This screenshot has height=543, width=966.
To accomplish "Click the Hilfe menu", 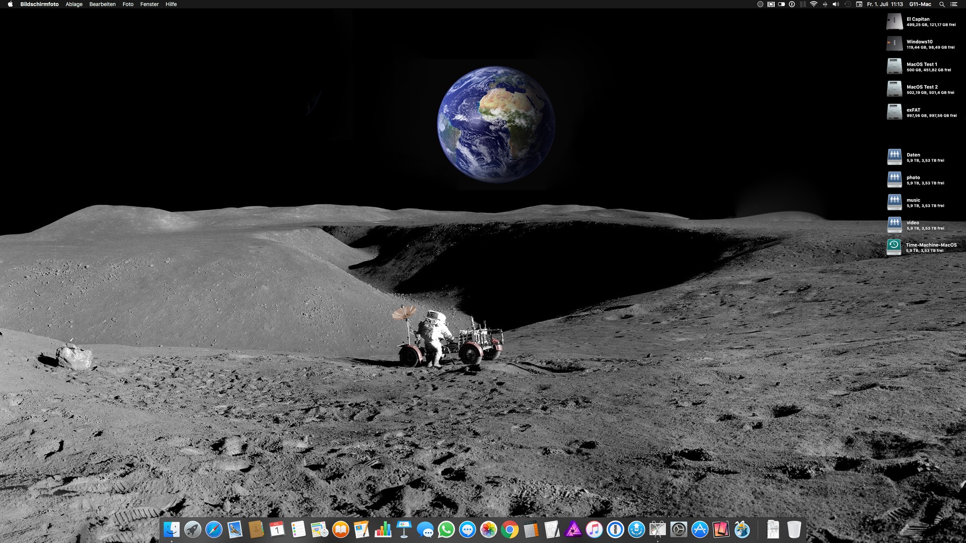I will (x=171, y=4).
